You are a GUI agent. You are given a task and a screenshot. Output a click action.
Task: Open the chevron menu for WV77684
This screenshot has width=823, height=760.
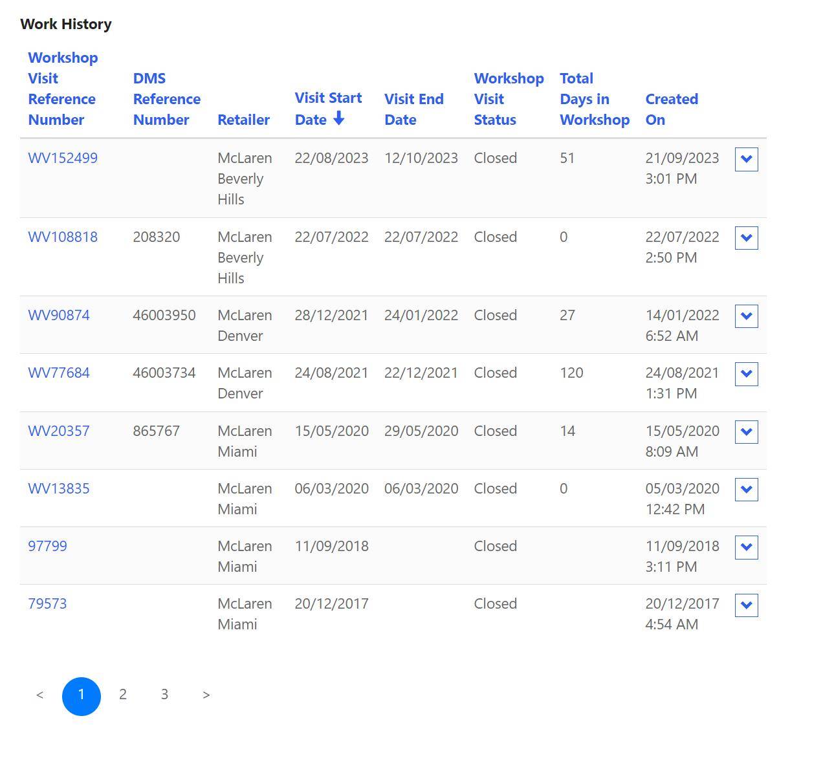tap(746, 374)
